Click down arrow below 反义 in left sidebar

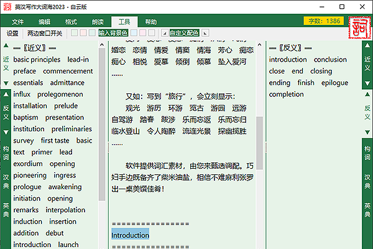(x=6, y=132)
